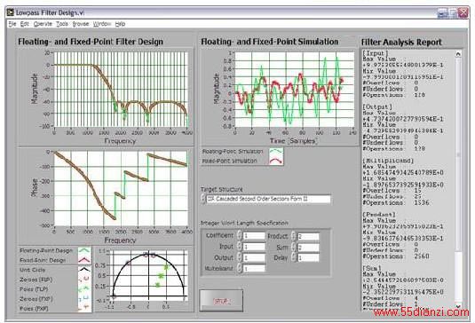Viewport: 475px width, 323px height.
Task: Open the File menu
Action: pos(12,24)
